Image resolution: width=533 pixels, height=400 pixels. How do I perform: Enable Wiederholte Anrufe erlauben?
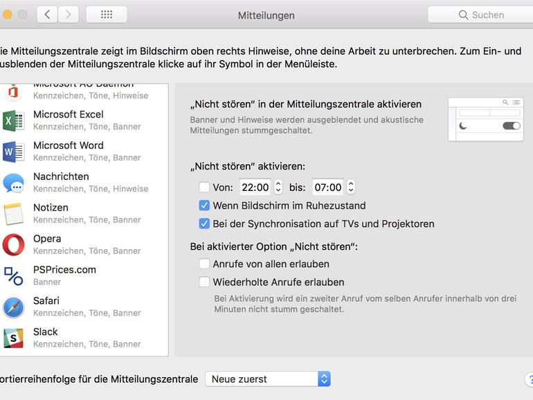(x=204, y=282)
